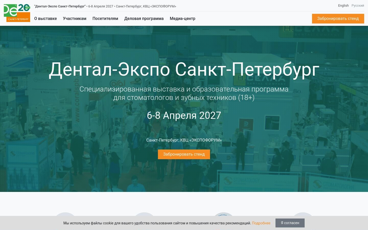
Task: Click the cookie usage notice text
Action: [x=157, y=223]
